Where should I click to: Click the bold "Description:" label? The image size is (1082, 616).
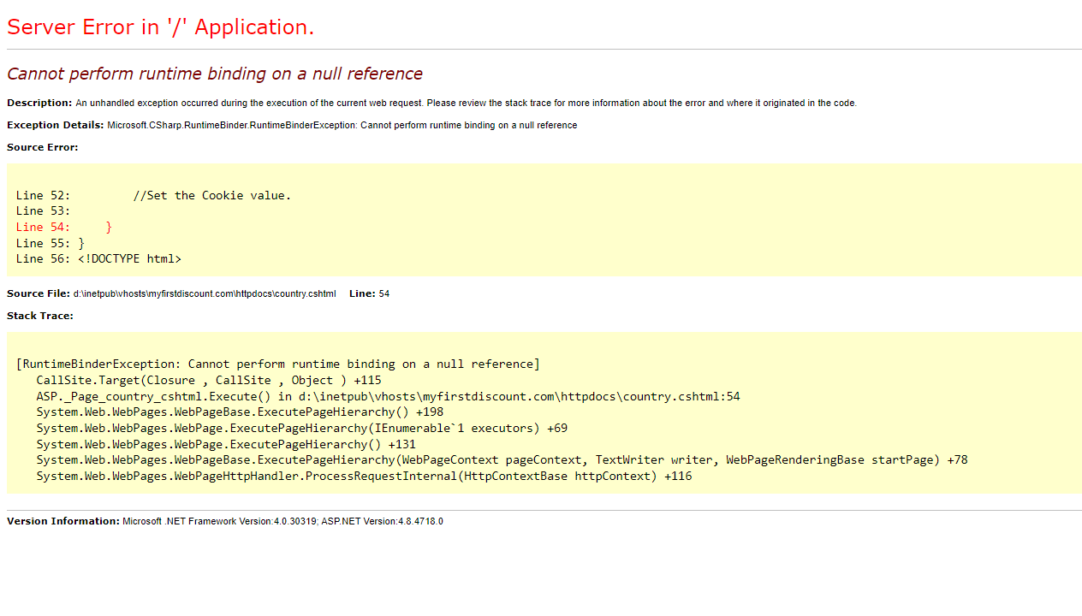click(39, 103)
